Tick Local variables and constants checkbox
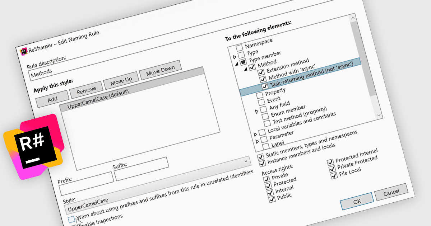 point(262,132)
